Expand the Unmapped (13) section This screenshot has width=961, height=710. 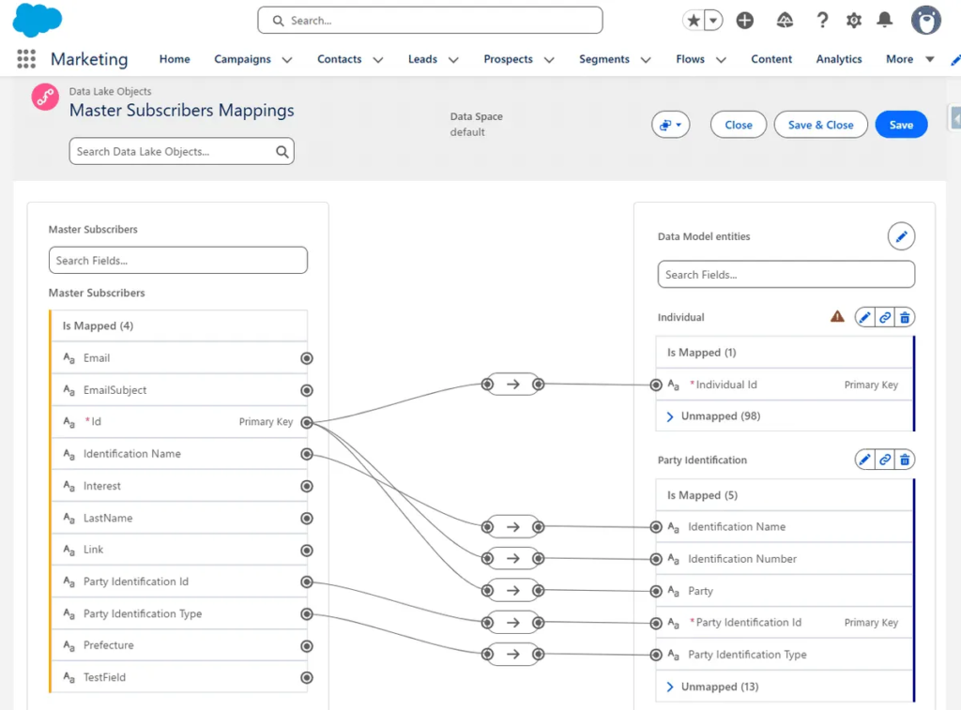coord(670,687)
